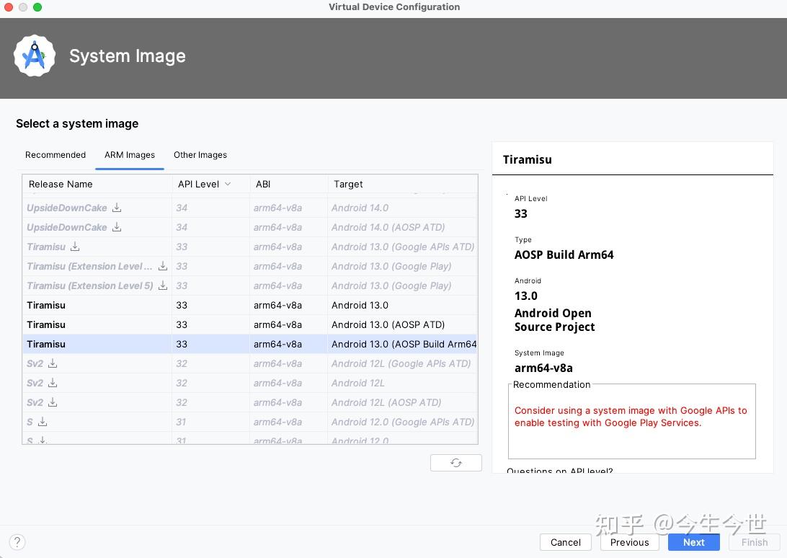
Task: Cancel the virtual device configuration
Action: pos(566,542)
